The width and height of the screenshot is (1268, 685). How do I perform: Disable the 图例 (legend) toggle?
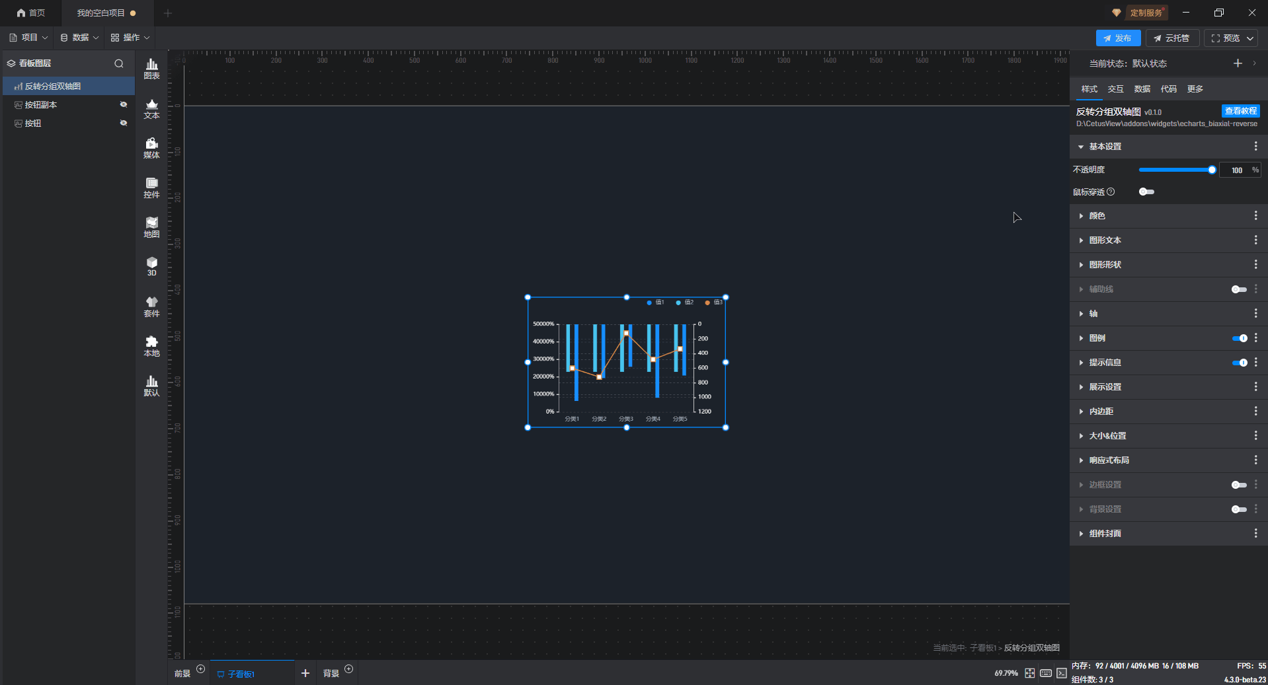tap(1239, 338)
